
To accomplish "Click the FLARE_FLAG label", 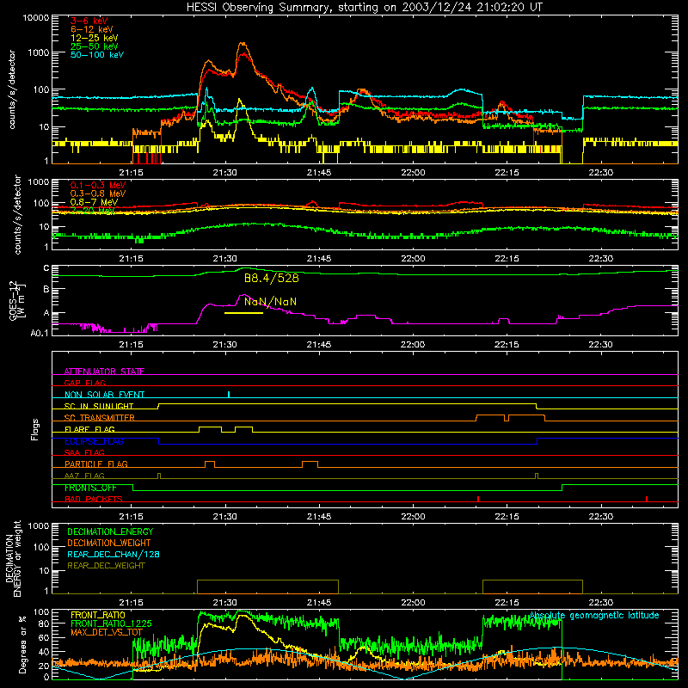I will point(89,429).
